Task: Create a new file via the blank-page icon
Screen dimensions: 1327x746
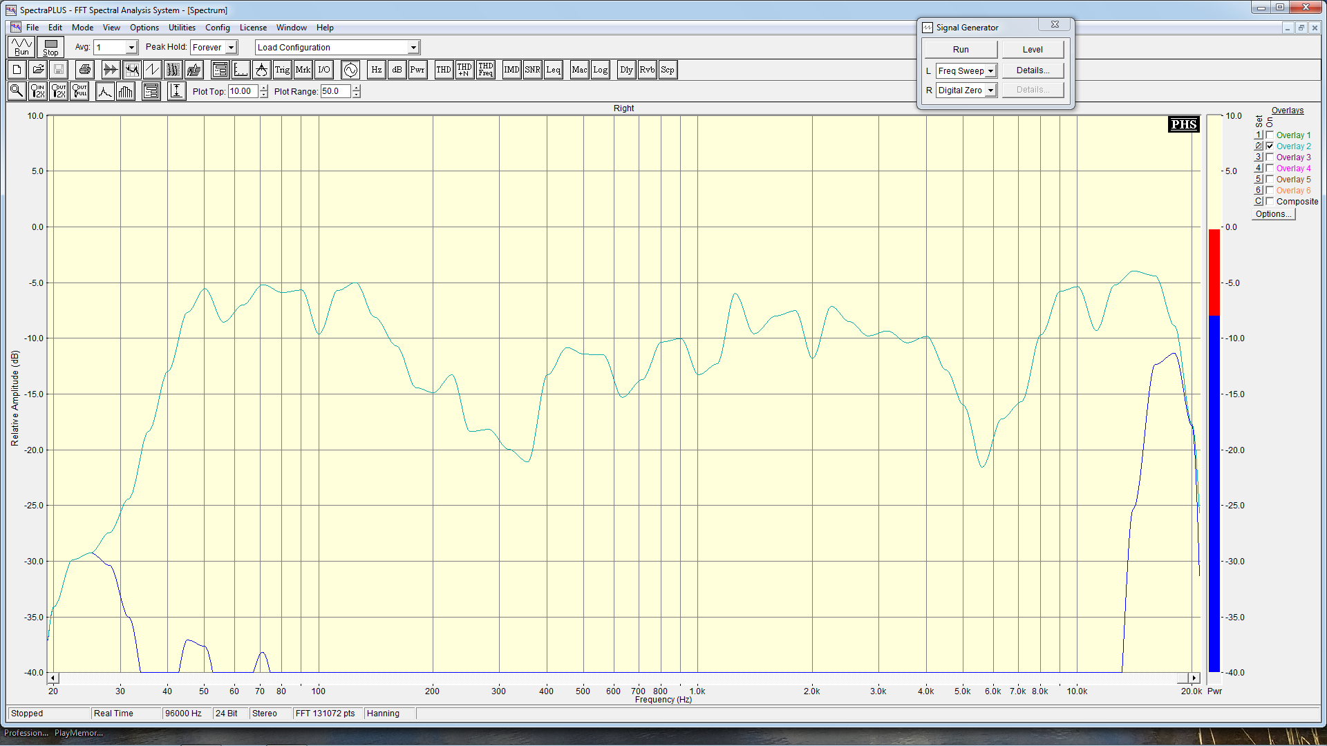Action: pyautogui.click(x=17, y=70)
